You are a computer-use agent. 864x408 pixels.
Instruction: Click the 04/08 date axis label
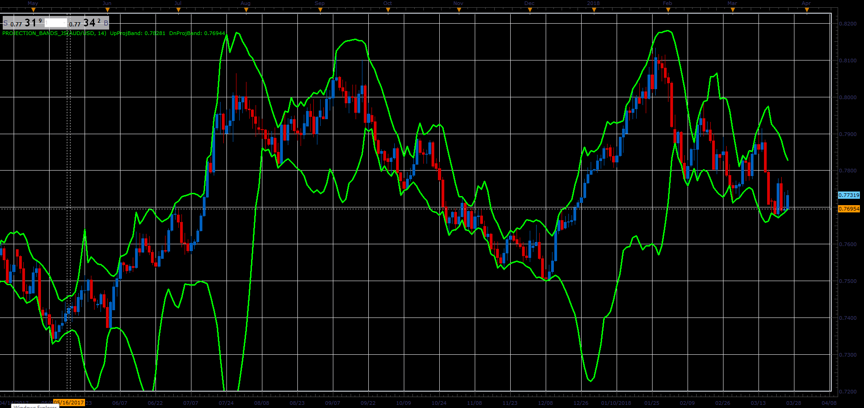[x=829, y=403]
